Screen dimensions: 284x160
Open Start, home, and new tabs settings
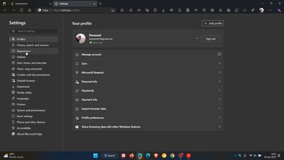tap(34, 63)
